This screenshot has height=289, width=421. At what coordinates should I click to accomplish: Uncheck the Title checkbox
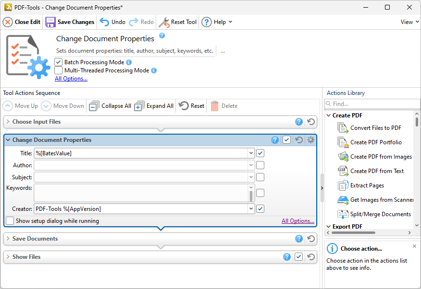click(x=260, y=153)
